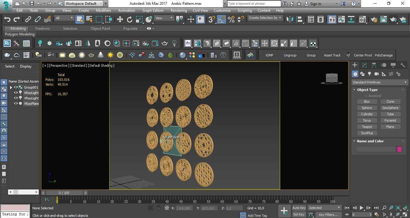Click the object name input field
This screenshot has width=410, height=218.
pos(376,149)
